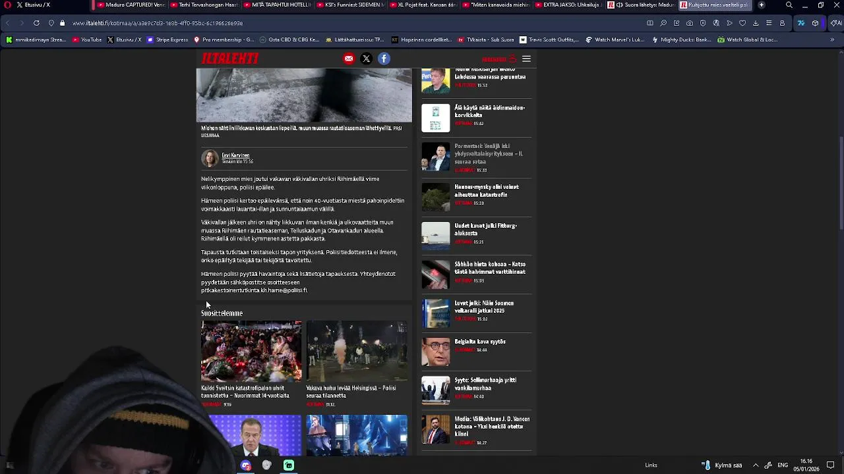The height and width of the screenshot is (474, 844).
Task: Click the Iltalehti logo
Action: tap(229, 59)
